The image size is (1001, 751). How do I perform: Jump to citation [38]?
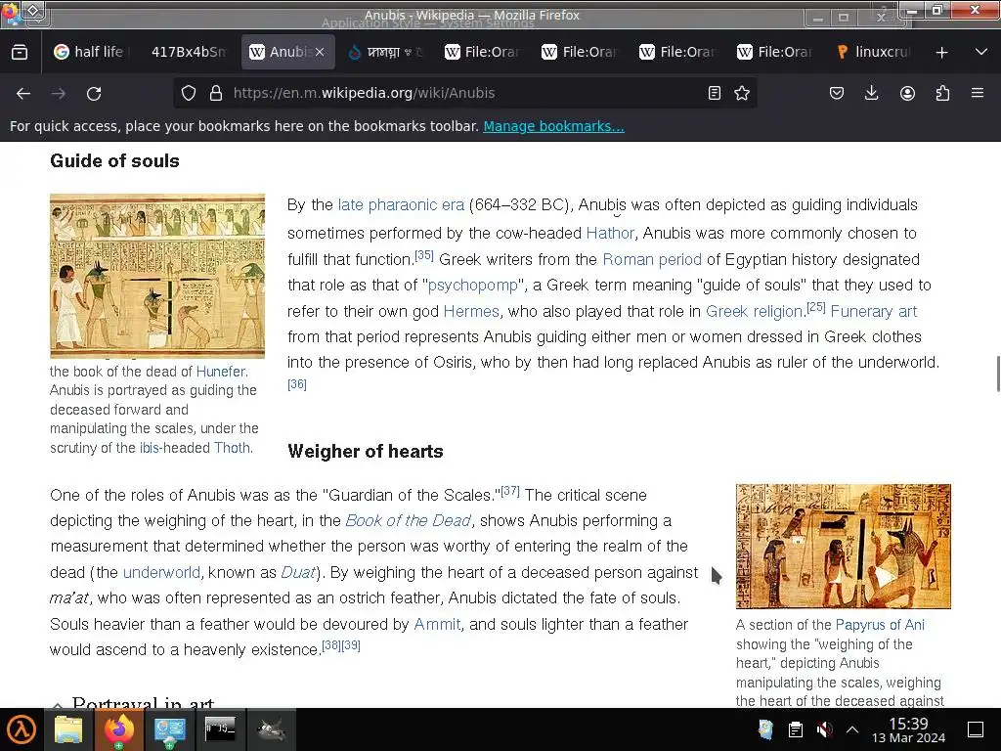tap(331, 645)
